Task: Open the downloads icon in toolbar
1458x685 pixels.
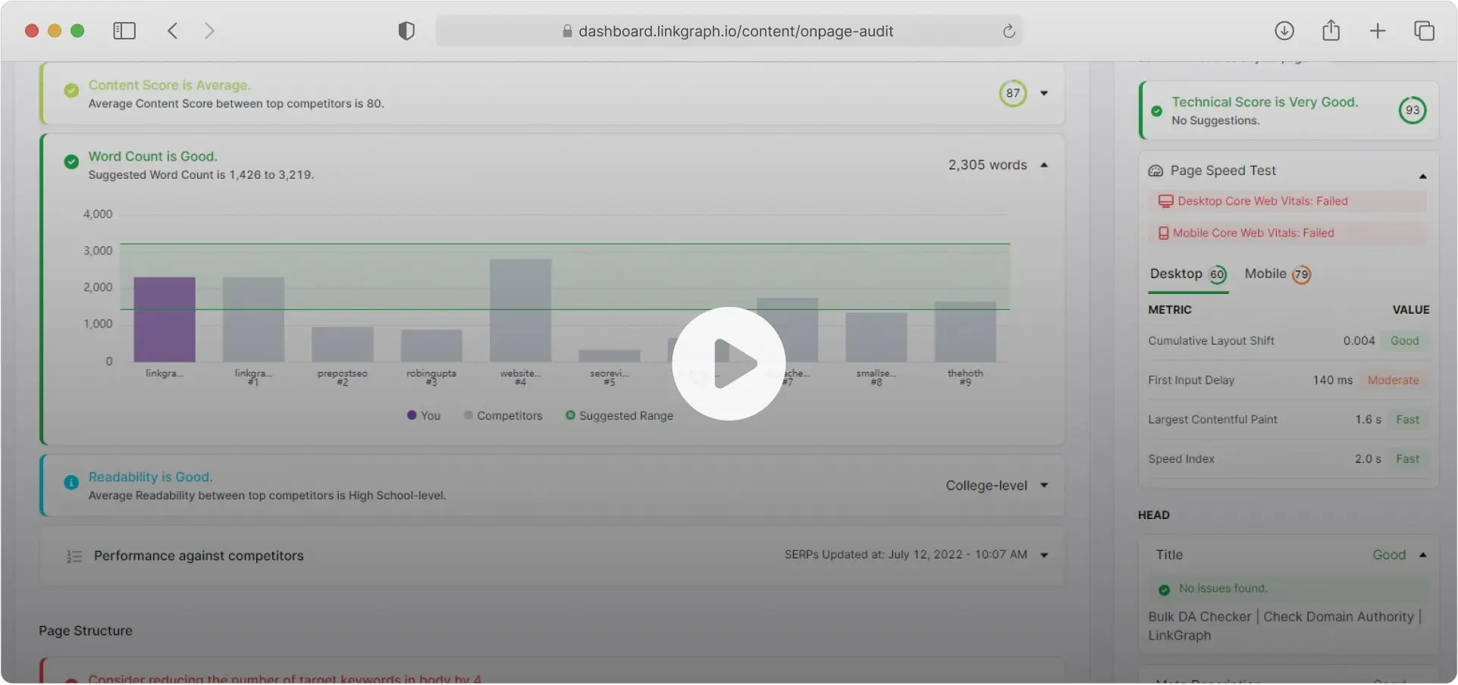Action: tap(1284, 31)
